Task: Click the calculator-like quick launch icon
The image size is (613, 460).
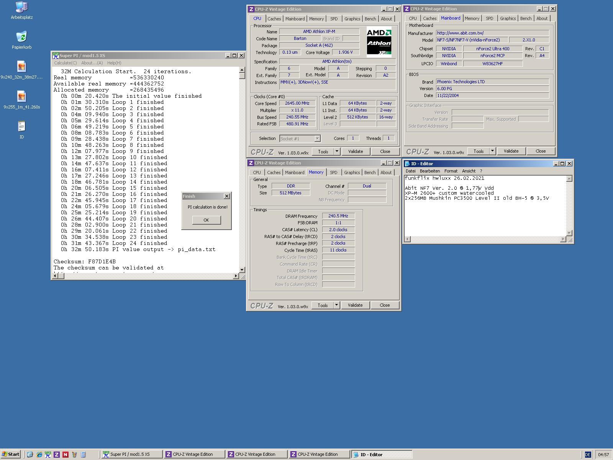Action: 83,455
